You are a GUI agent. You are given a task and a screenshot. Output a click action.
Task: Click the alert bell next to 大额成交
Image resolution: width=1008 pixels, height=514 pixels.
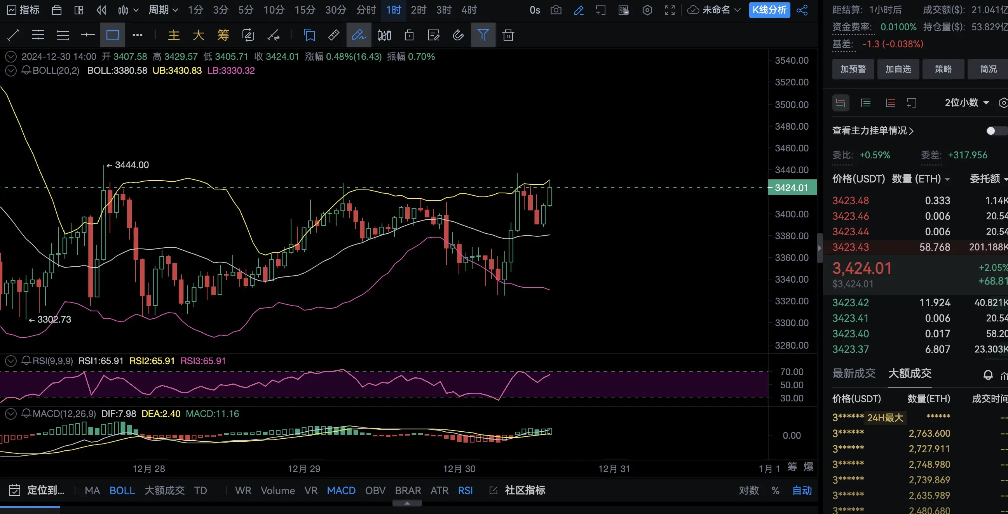tap(988, 375)
